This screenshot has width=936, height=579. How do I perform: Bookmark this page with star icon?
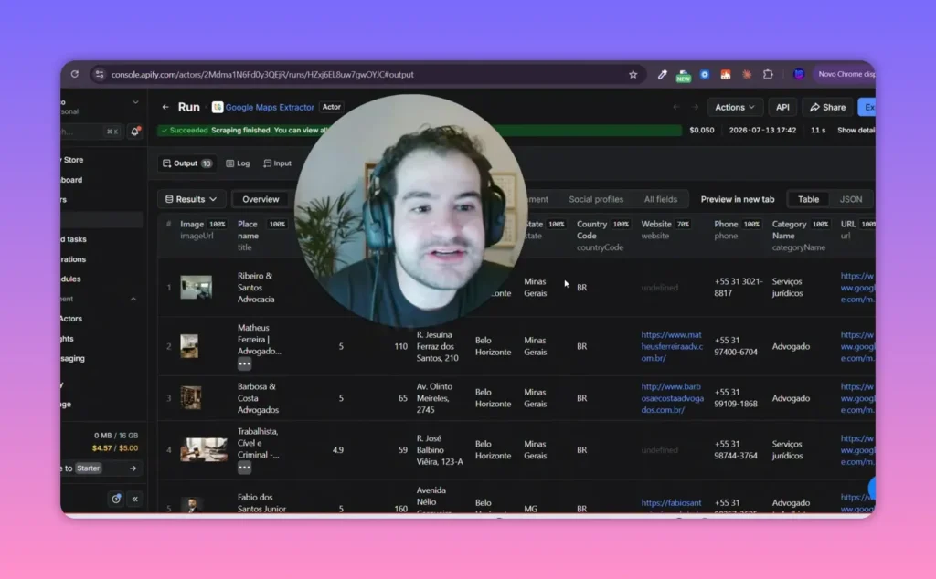(x=633, y=75)
